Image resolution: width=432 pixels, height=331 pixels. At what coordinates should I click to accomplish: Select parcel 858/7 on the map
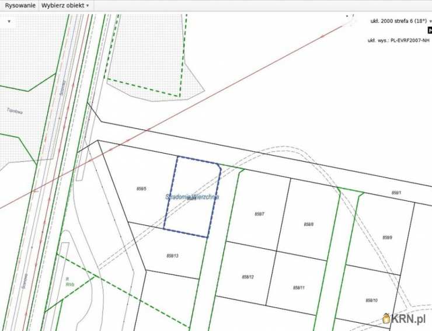[x=260, y=214]
